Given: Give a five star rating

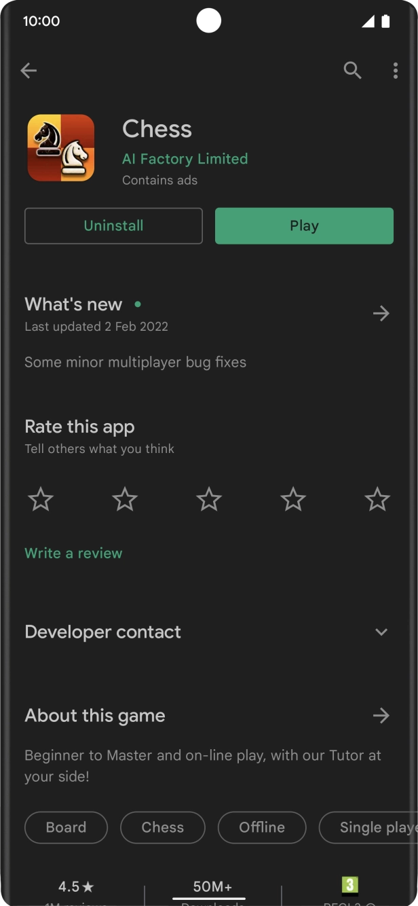Looking at the screenshot, I should pyautogui.click(x=377, y=500).
